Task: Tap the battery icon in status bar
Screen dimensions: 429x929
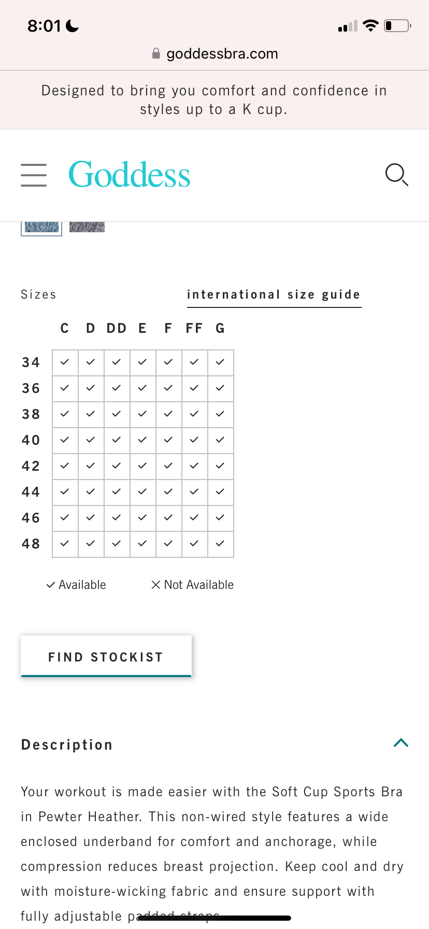Action: click(398, 25)
